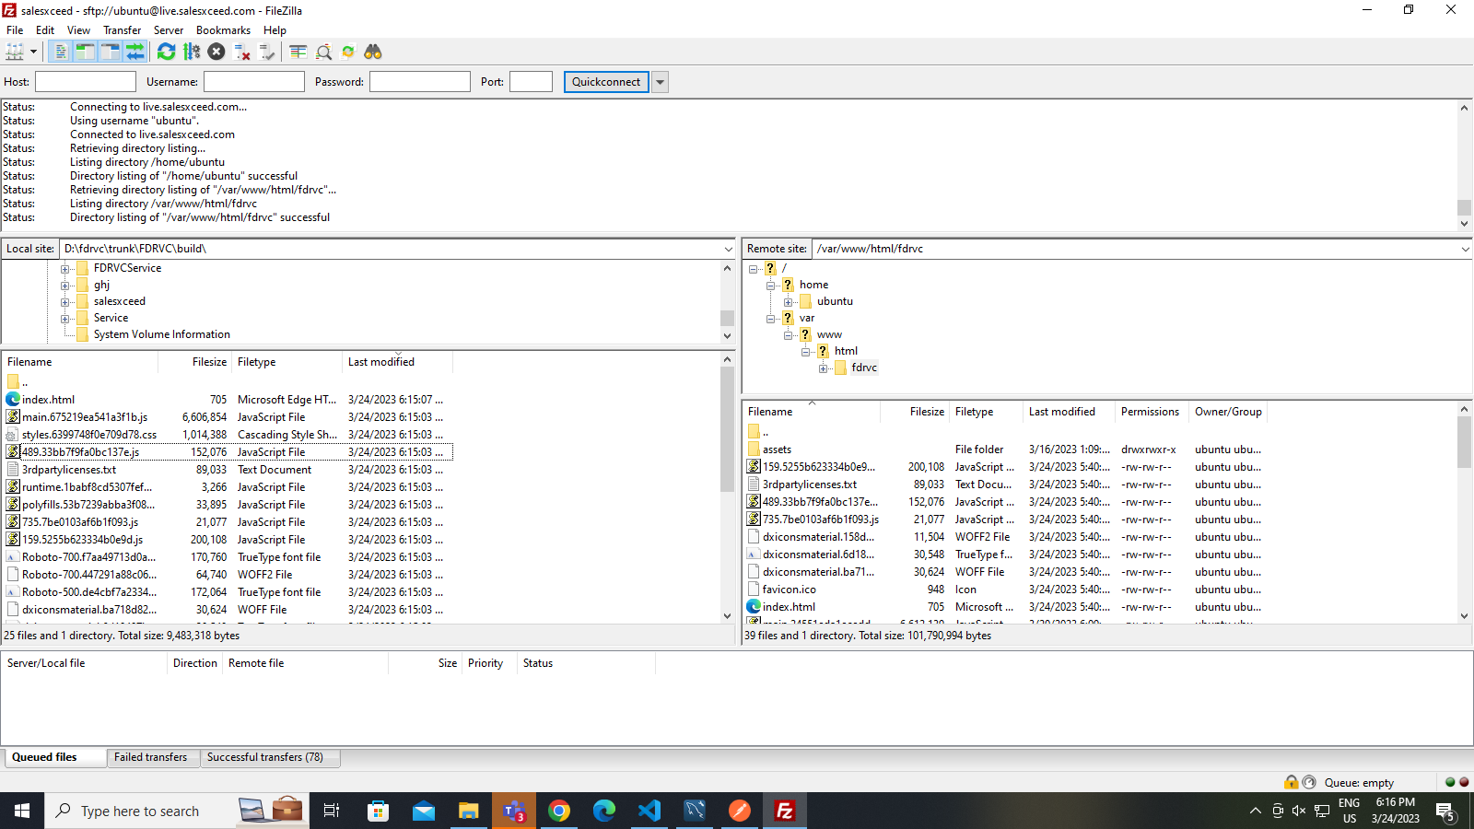The height and width of the screenshot is (829, 1474).
Task: Toggle message log display
Action: [60, 53]
